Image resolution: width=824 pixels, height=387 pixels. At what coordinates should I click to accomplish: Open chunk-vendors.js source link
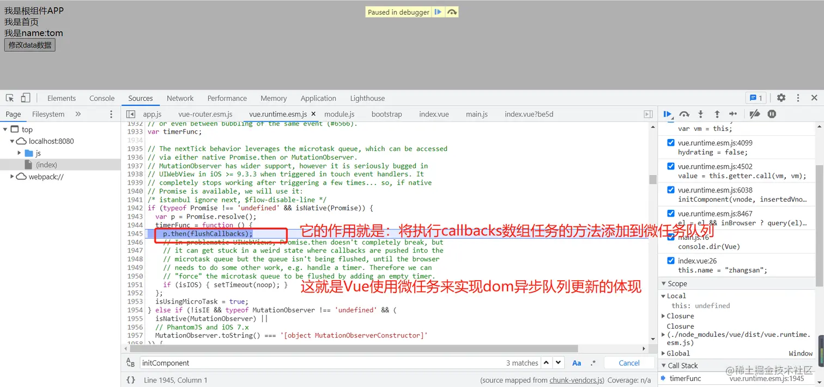point(576,380)
